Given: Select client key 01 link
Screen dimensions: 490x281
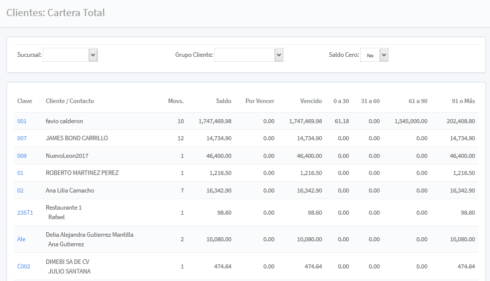Looking at the screenshot, I should (20, 173).
